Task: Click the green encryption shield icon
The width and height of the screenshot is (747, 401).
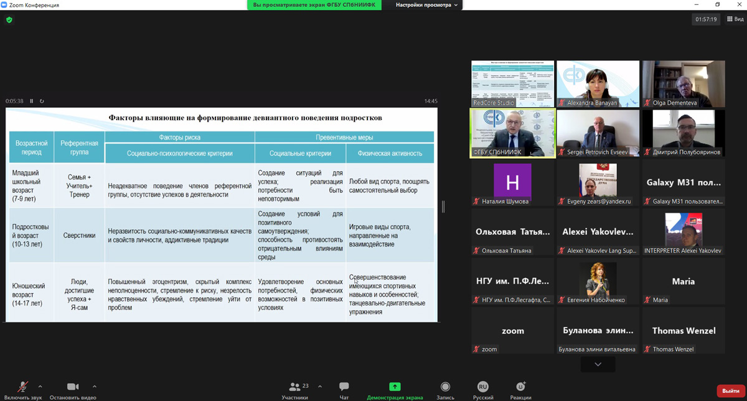Action: pyautogui.click(x=9, y=20)
